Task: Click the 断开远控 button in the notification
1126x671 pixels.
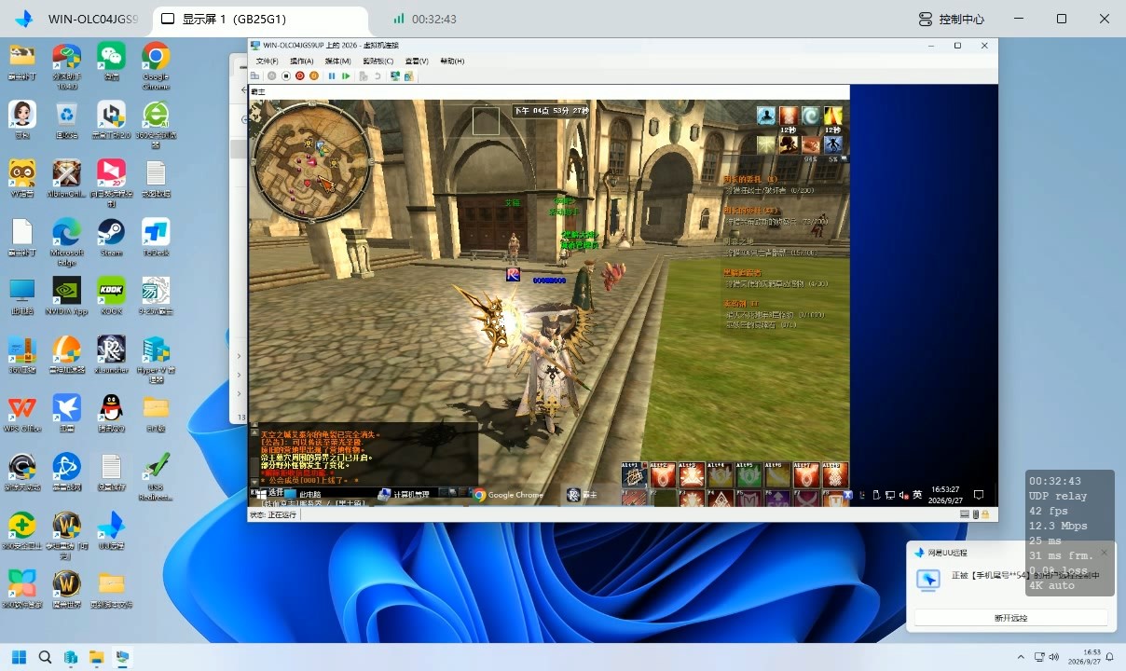Action: point(1011,618)
